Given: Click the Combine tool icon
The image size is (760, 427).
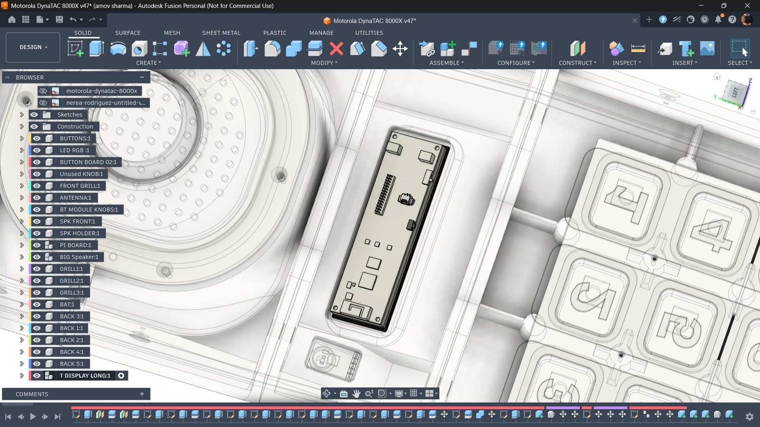Looking at the screenshot, I should point(294,49).
